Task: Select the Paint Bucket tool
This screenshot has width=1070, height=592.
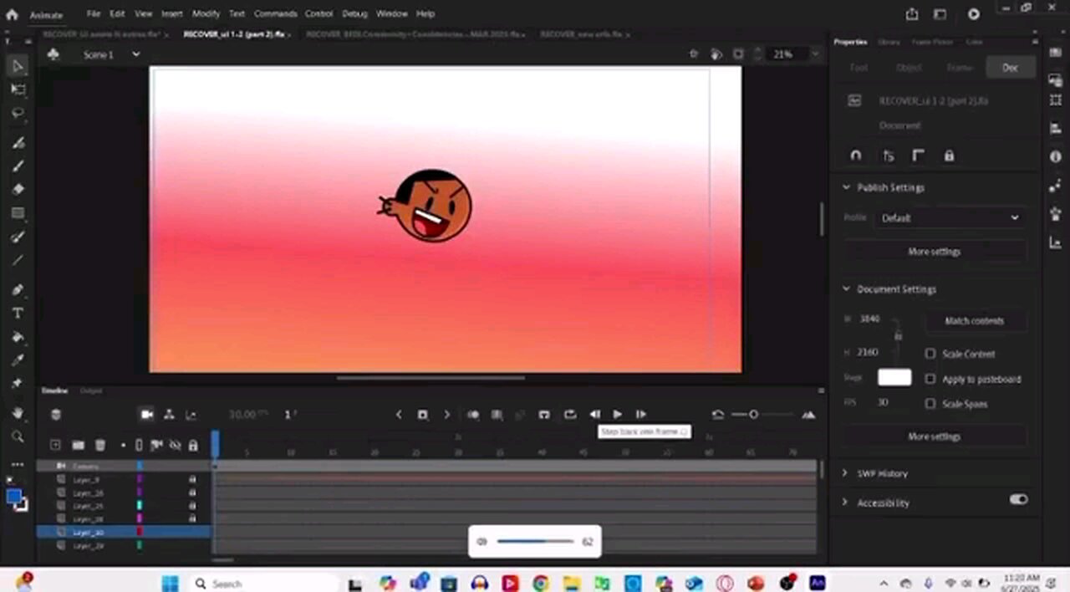Action: [x=18, y=337]
